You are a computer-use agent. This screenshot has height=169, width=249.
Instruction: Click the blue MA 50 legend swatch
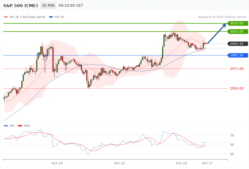pos(51,17)
